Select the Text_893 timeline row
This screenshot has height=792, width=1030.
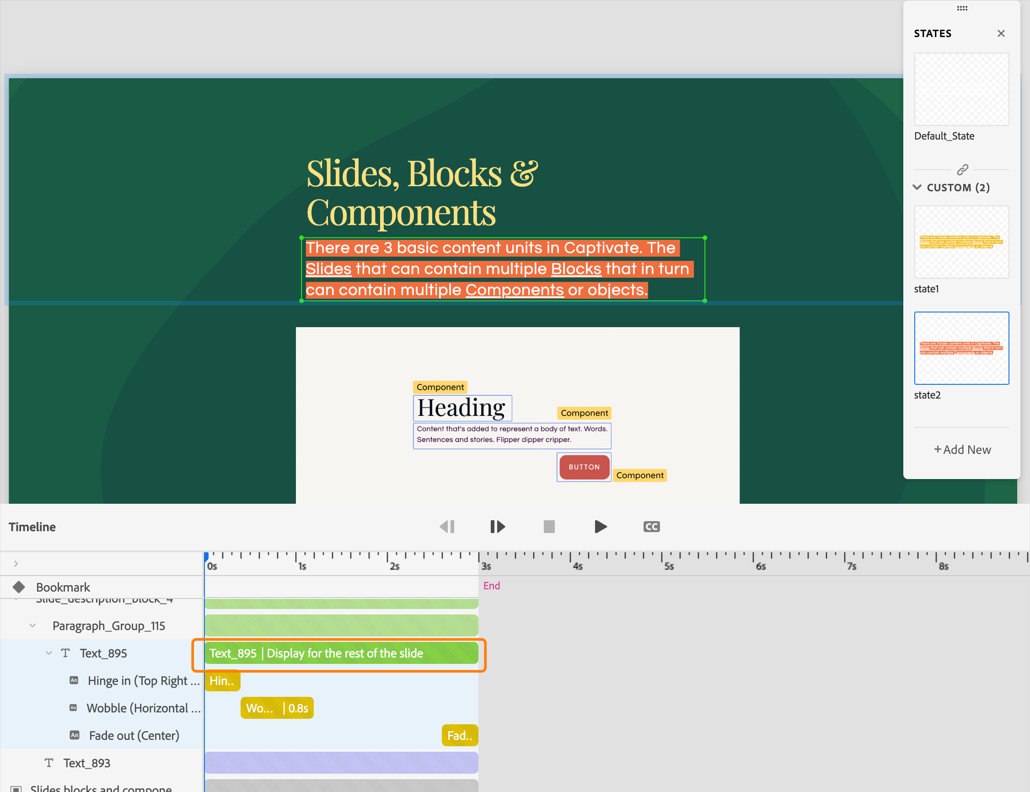(87, 763)
